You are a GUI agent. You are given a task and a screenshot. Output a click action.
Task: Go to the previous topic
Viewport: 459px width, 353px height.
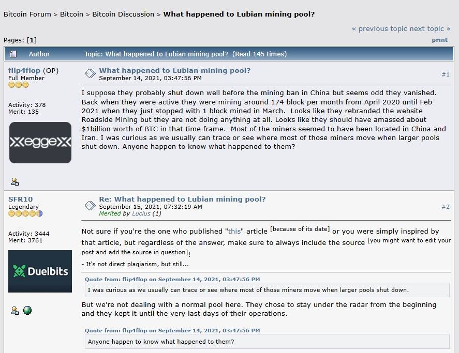tap(379, 28)
